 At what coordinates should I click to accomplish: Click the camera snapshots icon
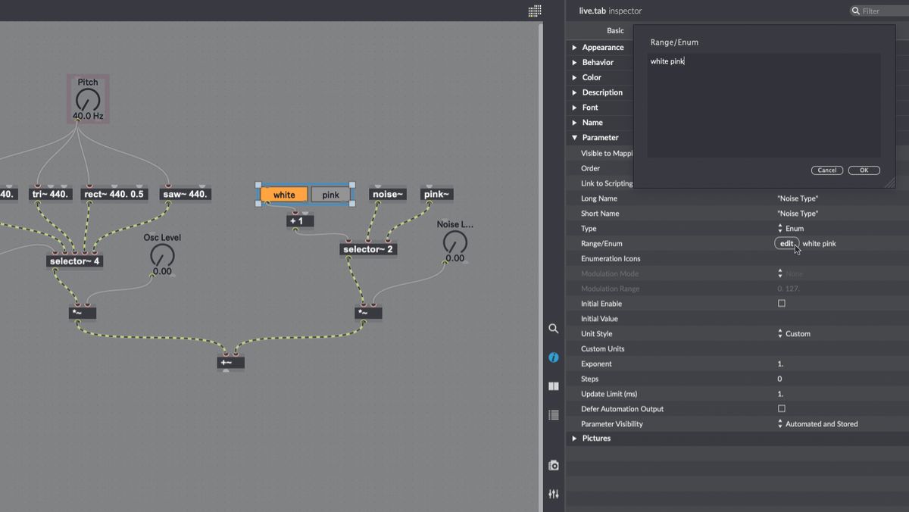[554, 465]
